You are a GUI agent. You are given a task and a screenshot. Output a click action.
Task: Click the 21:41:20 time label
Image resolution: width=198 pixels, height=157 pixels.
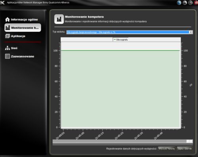coord(119,136)
